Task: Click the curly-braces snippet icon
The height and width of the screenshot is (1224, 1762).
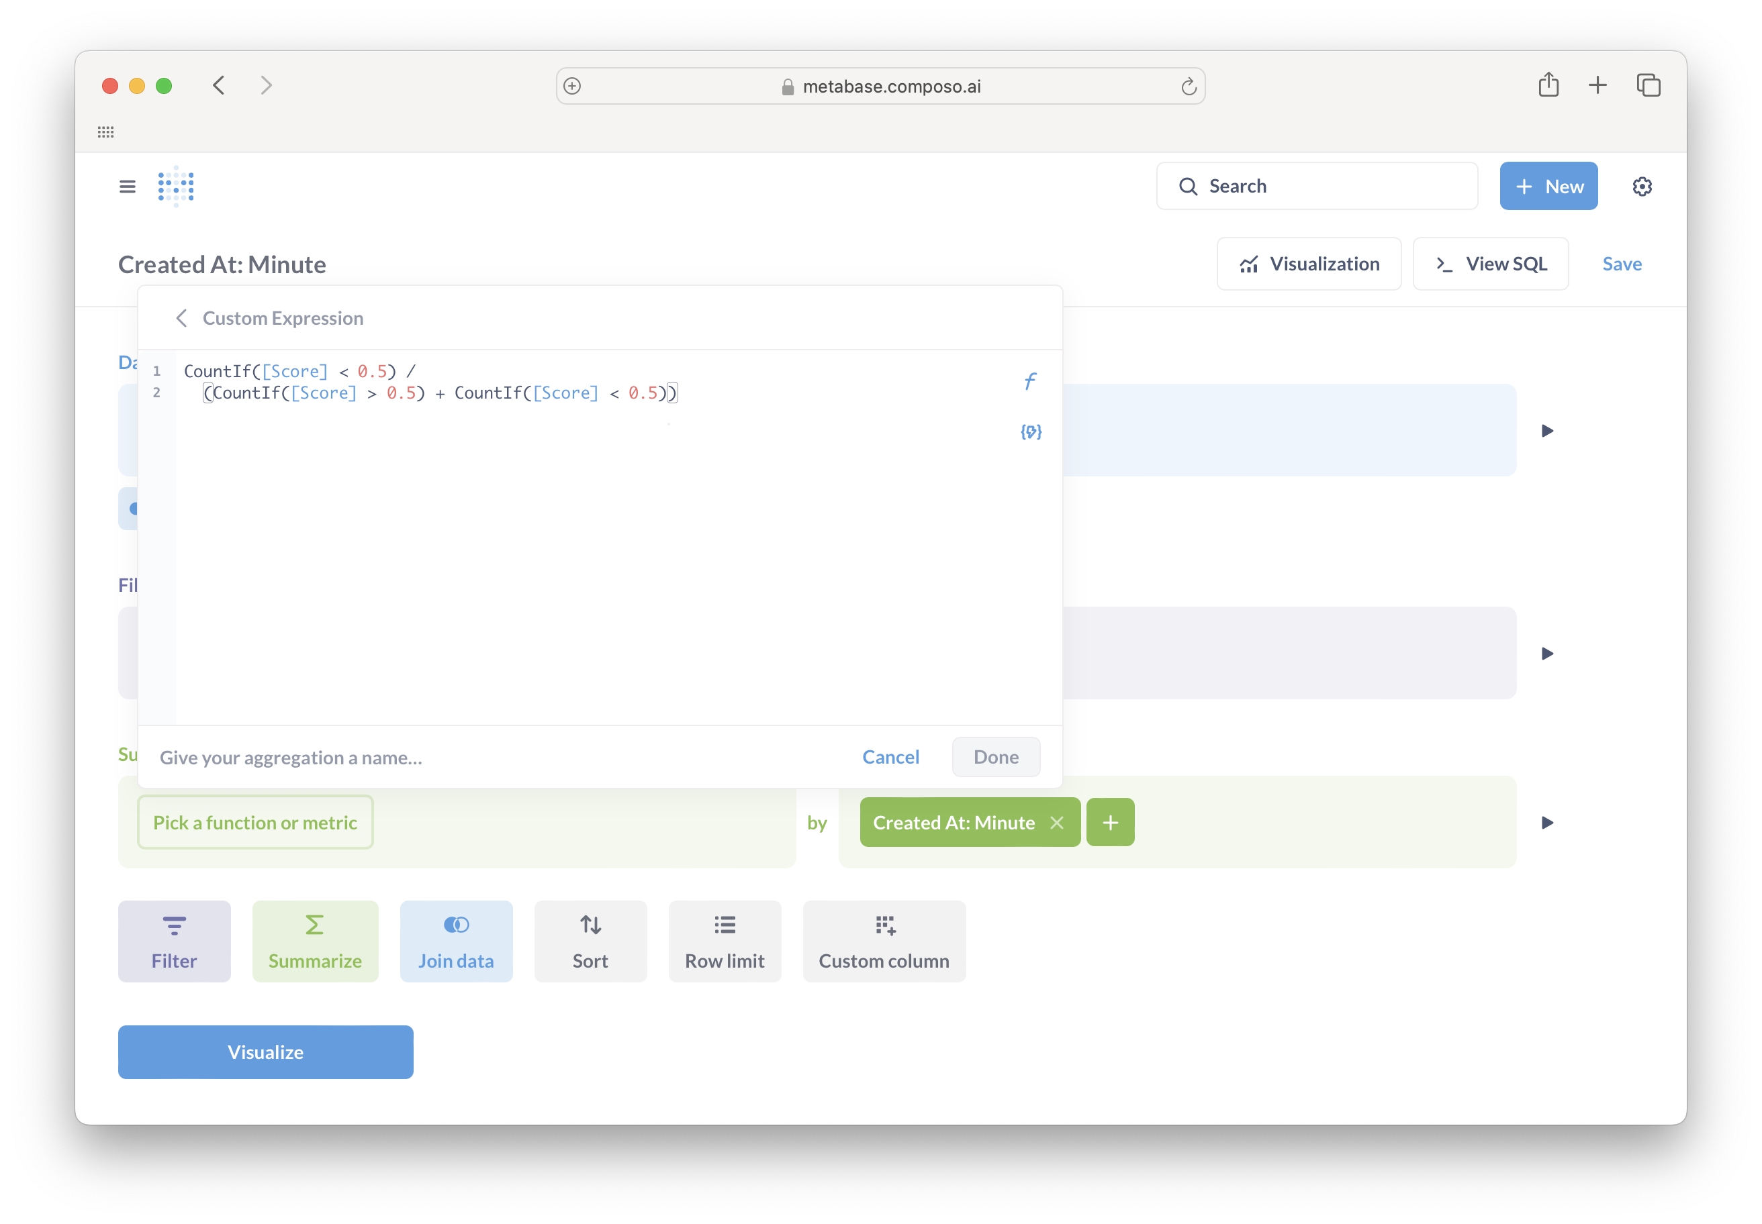Action: tap(1030, 431)
